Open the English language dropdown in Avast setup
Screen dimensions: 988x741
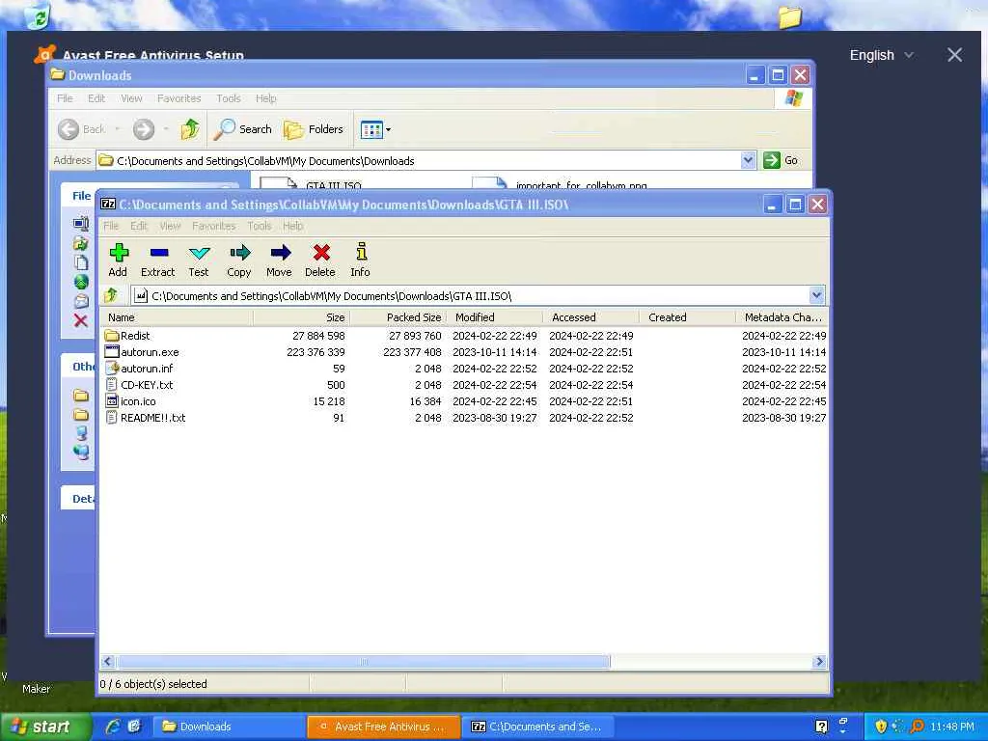pos(882,55)
